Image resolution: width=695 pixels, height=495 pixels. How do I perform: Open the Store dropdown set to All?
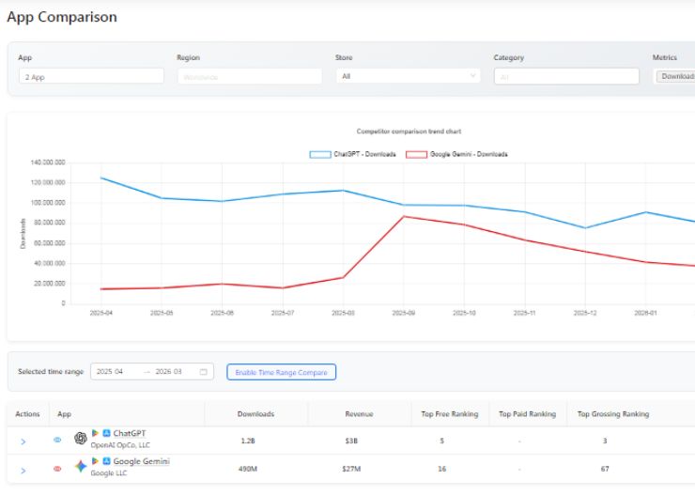click(408, 76)
